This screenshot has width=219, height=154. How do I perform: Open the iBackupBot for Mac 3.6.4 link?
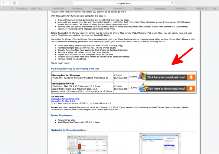tap(63, 101)
